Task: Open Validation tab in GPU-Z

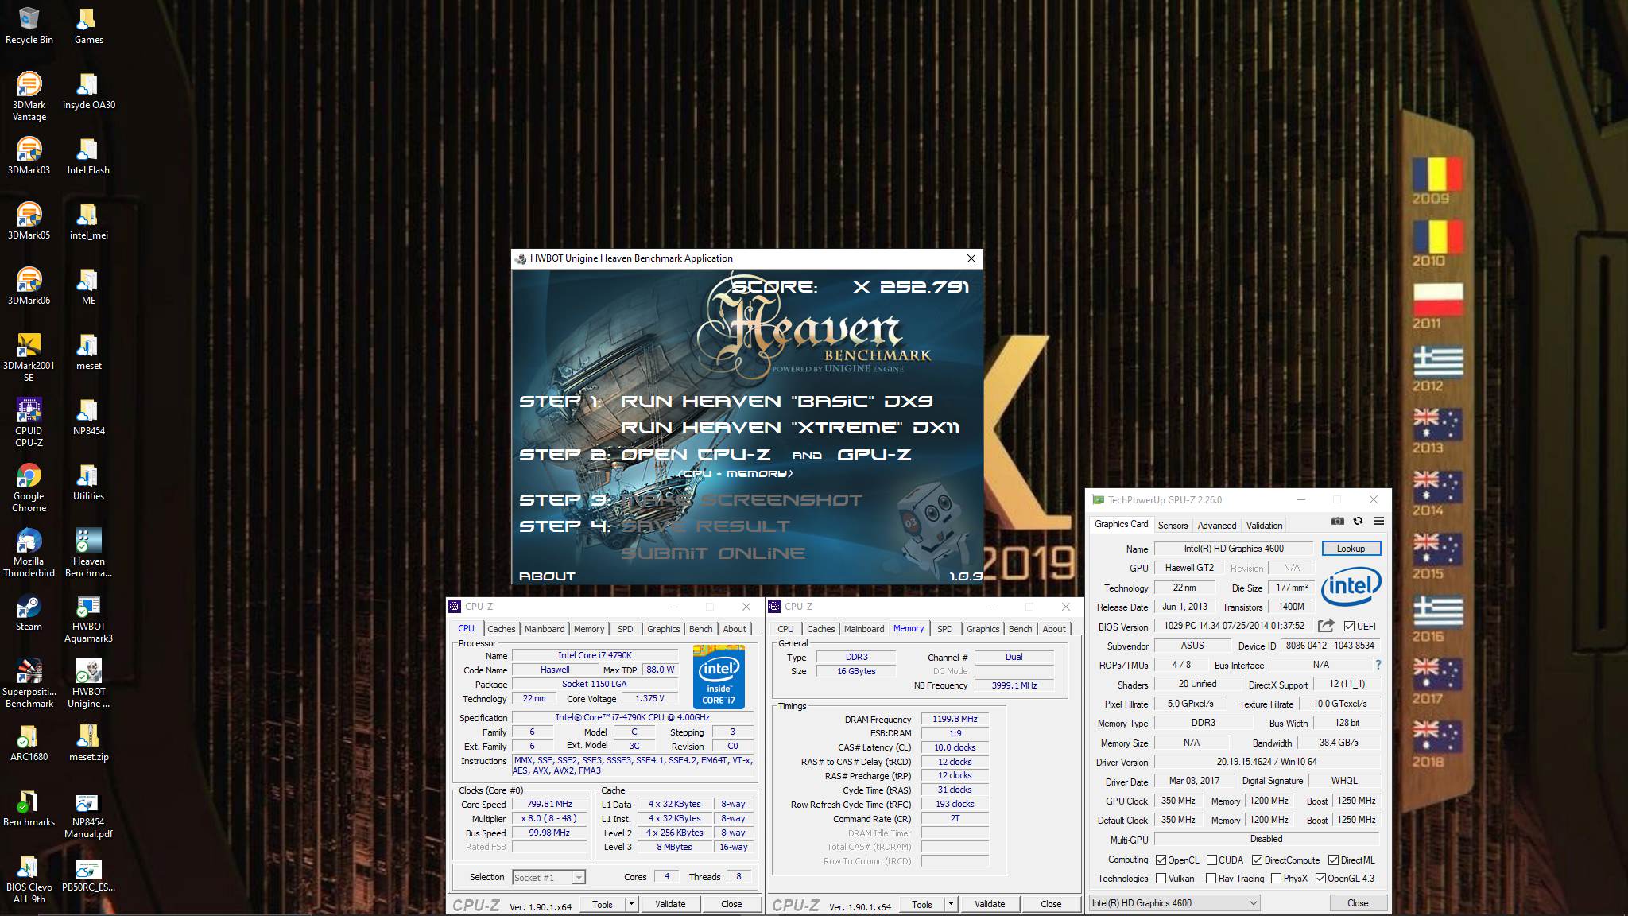Action: click(x=1264, y=525)
